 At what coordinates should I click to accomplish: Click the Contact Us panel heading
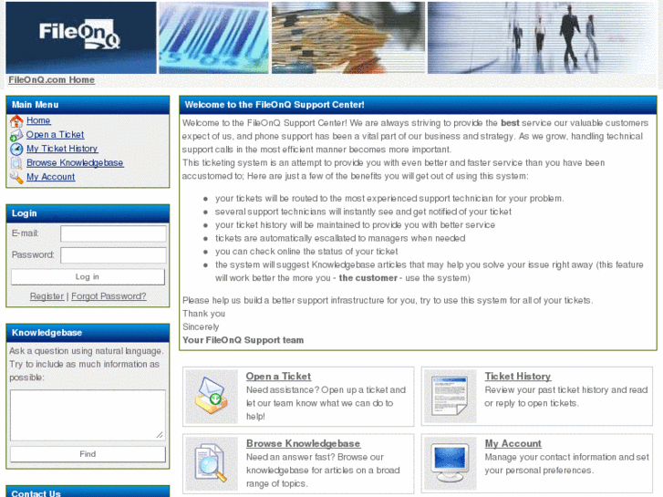click(36, 493)
